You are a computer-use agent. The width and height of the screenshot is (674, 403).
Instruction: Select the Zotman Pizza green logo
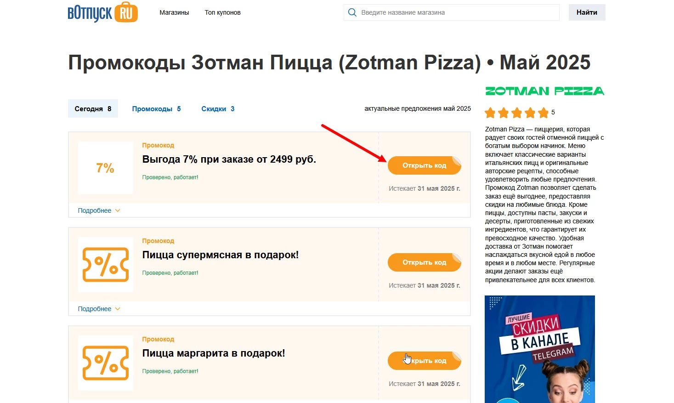click(544, 91)
